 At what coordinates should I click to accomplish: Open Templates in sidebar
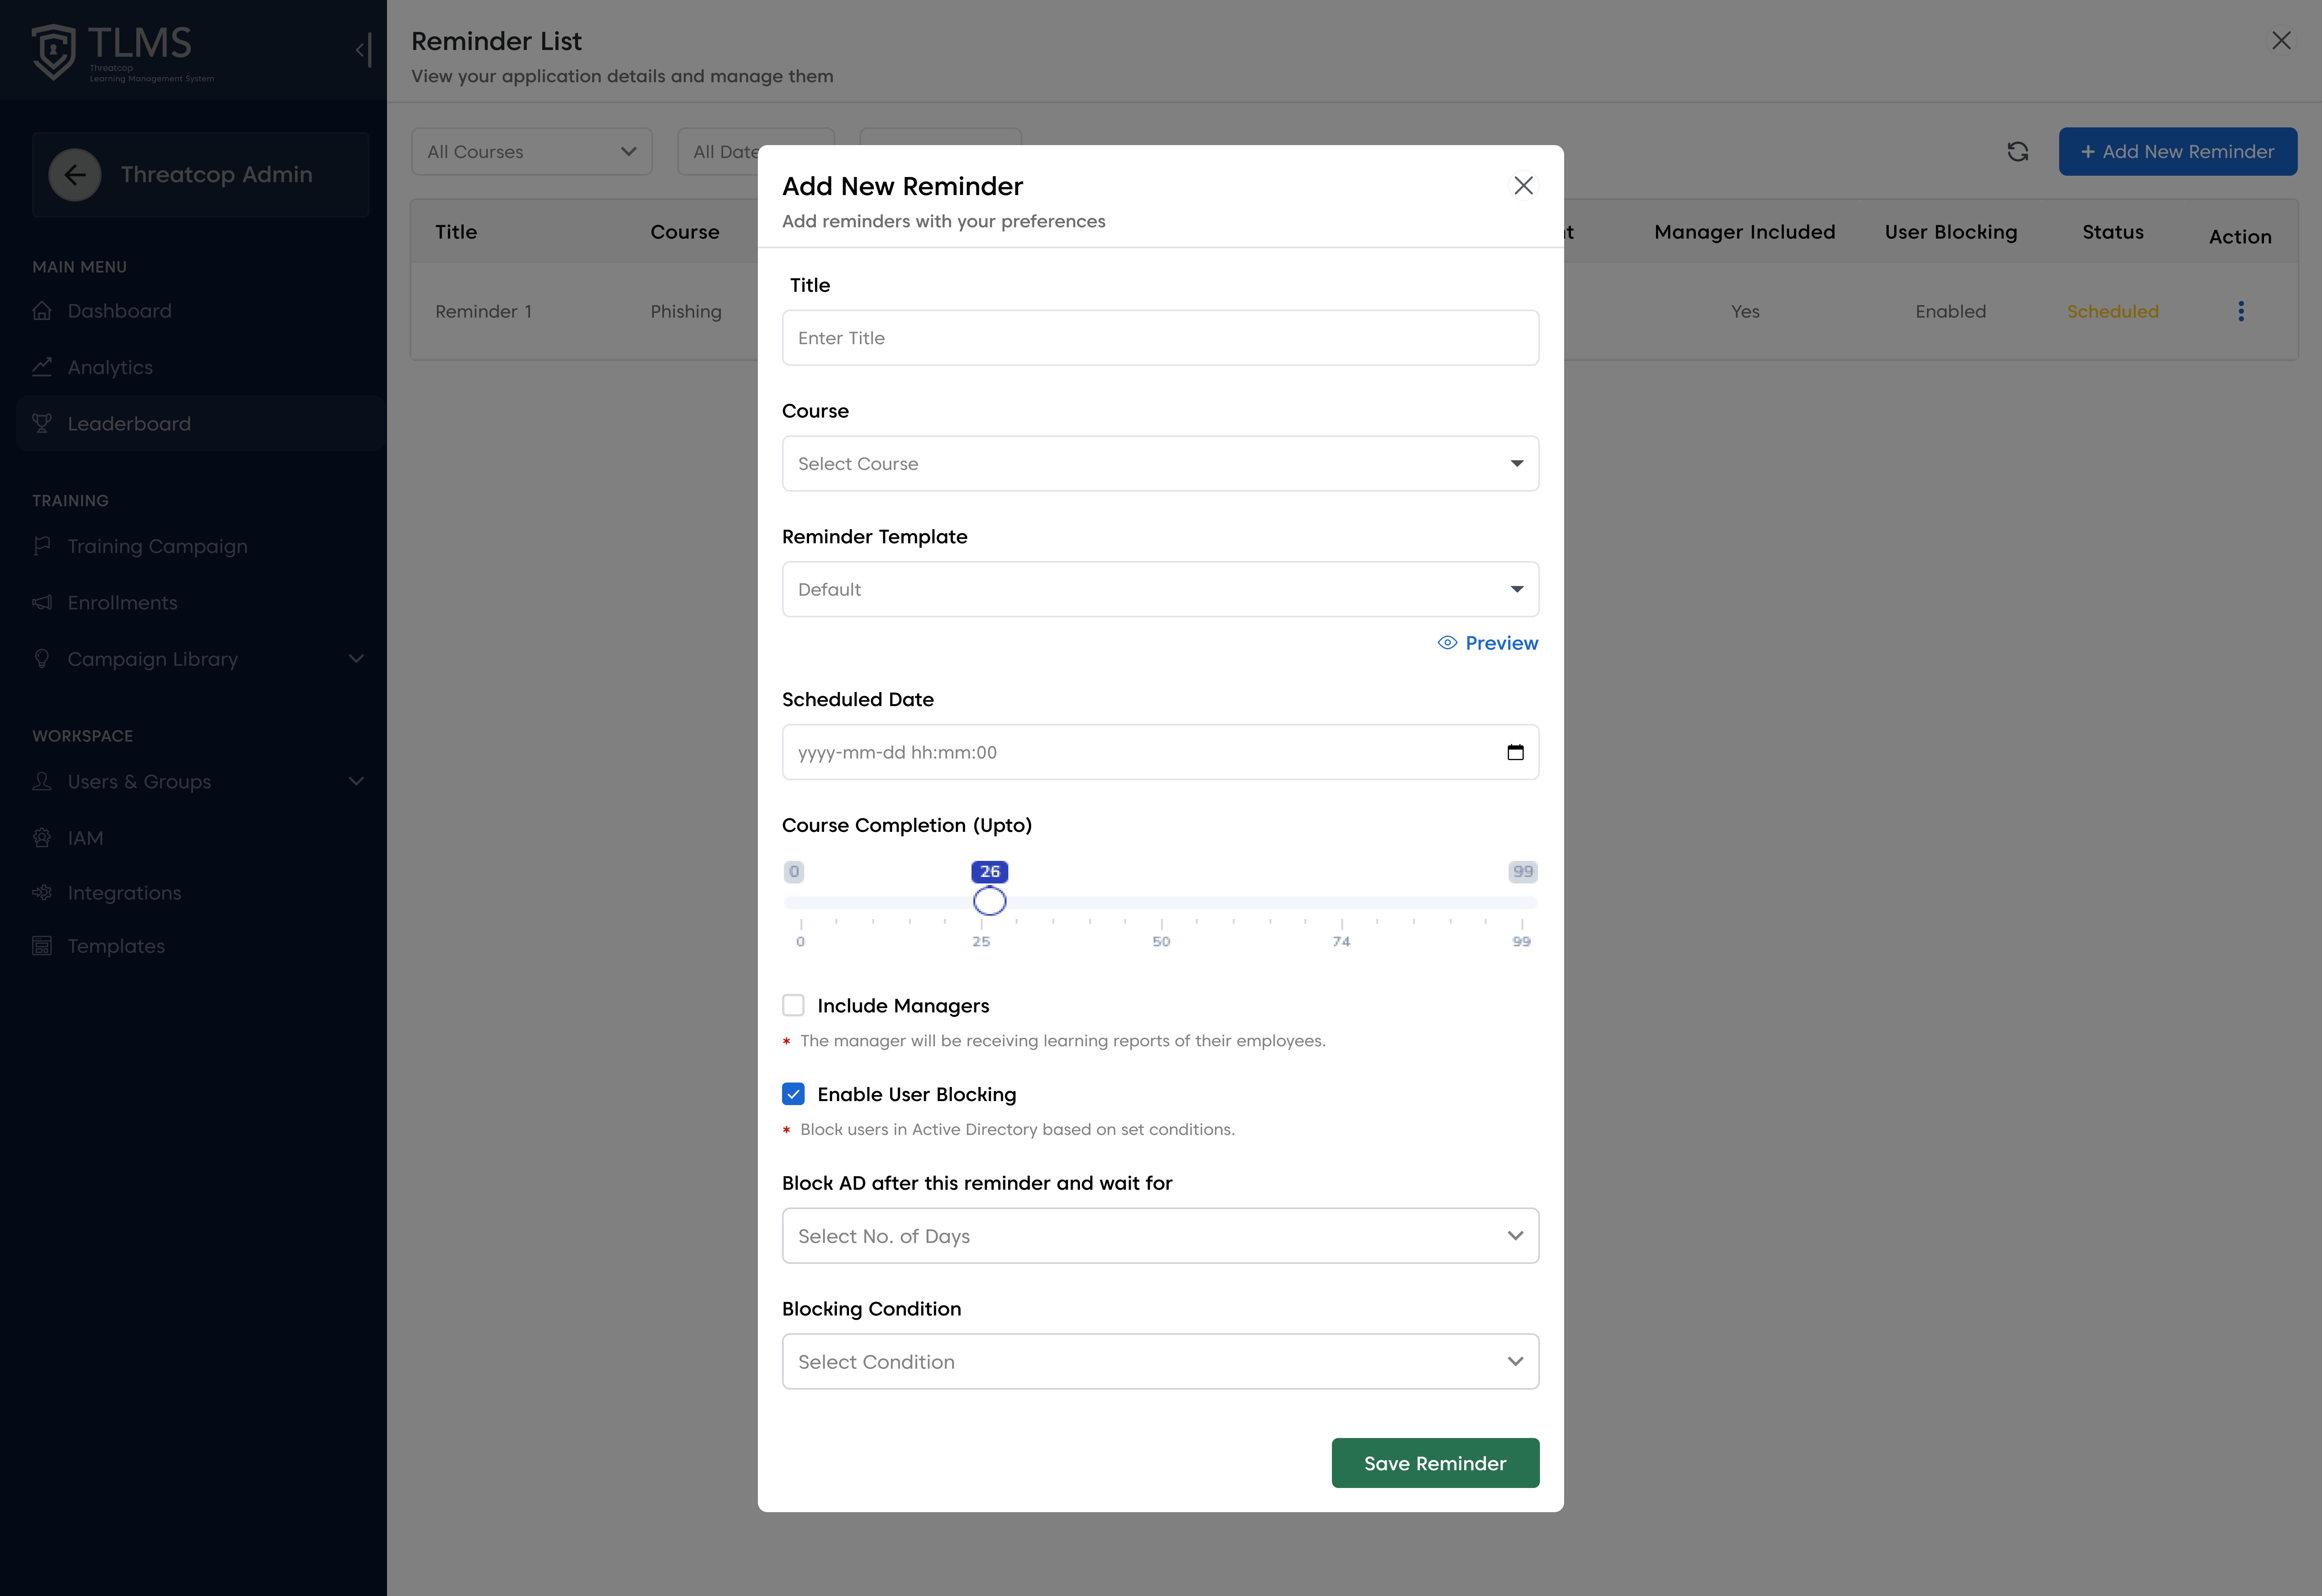tap(116, 946)
